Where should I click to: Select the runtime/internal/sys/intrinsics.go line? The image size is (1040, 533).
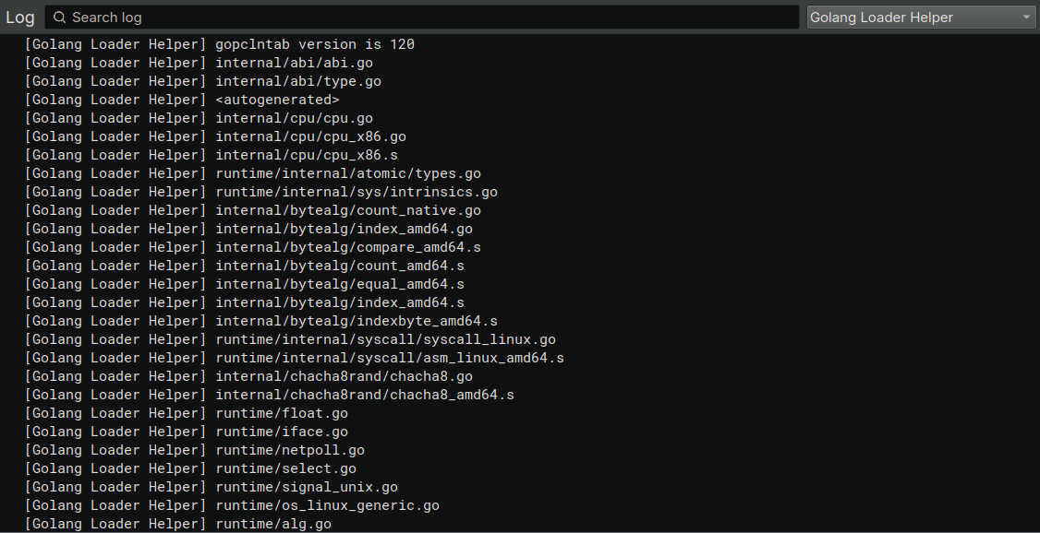(x=260, y=192)
